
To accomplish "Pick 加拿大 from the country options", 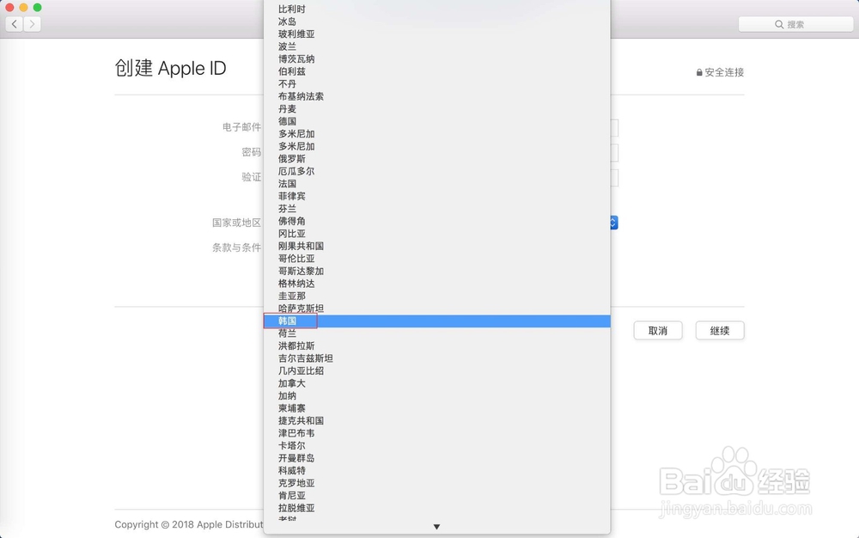I will pos(291,382).
